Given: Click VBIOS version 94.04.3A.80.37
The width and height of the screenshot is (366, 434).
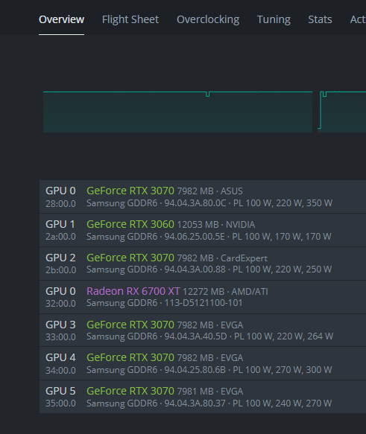Looking at the screenshot, I should [x=195, y=403].
